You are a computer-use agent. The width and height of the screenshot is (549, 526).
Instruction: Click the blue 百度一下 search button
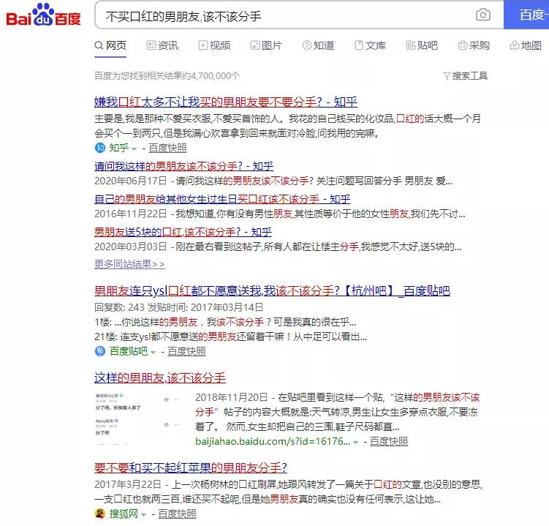pyautogui.click(x=526, y=15)
